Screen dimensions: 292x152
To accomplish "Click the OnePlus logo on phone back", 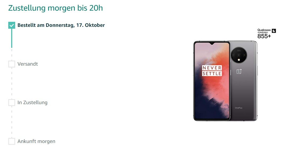I will 239,71.
